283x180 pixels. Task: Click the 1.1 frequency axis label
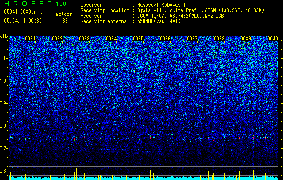pyautogui.click(x=4, y=58)
